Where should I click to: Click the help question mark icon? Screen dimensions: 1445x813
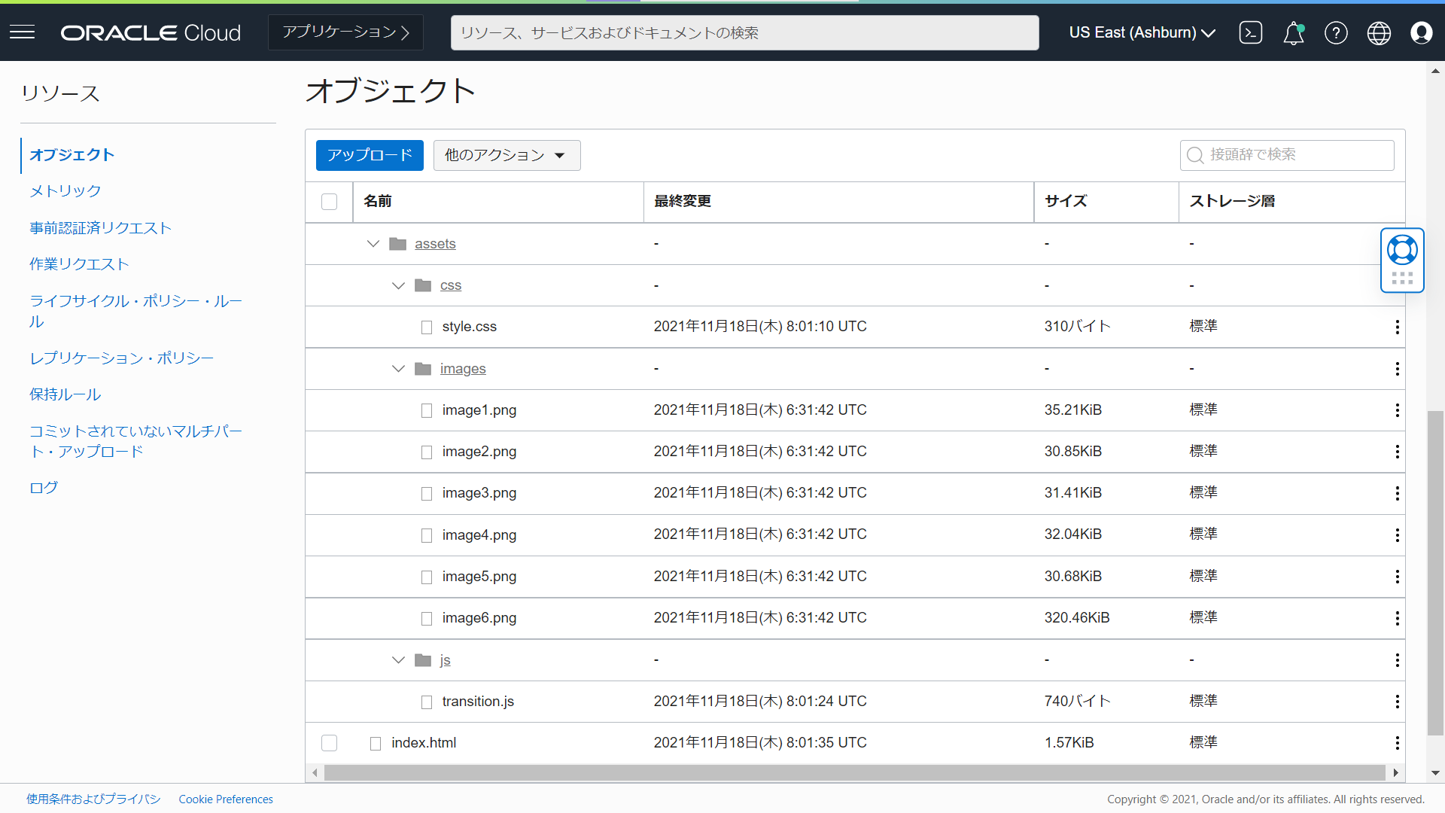tap(1336, 32)
